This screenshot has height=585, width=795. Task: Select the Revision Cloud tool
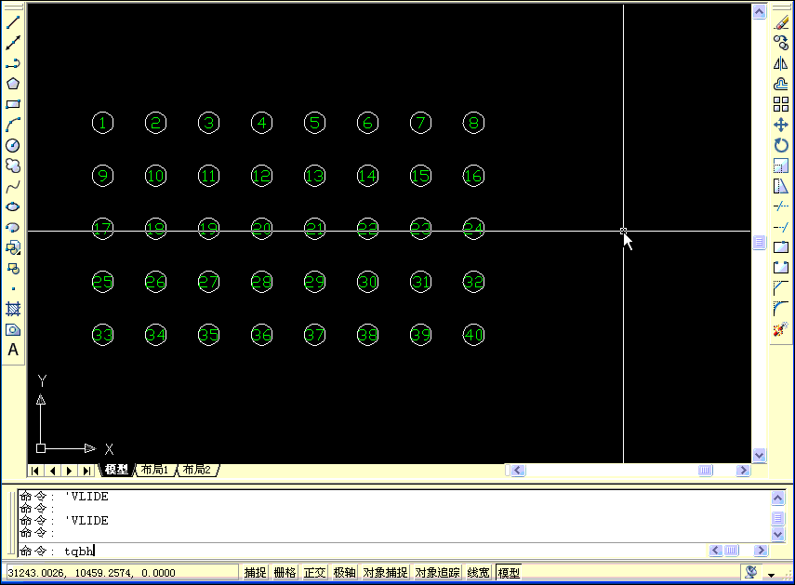point(13,166)
